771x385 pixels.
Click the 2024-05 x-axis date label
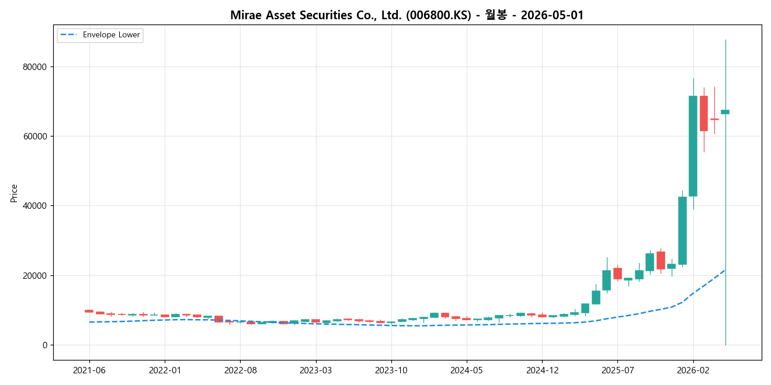point(467,370)
